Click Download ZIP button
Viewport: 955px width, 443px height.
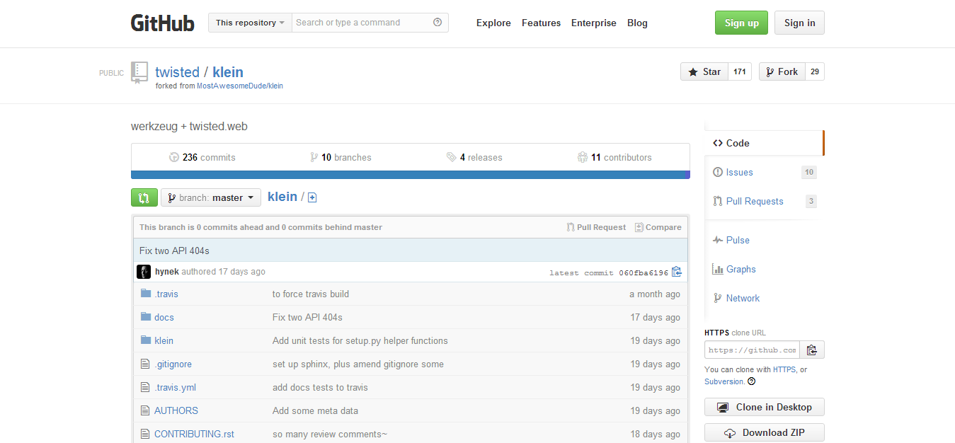[765, 432]
